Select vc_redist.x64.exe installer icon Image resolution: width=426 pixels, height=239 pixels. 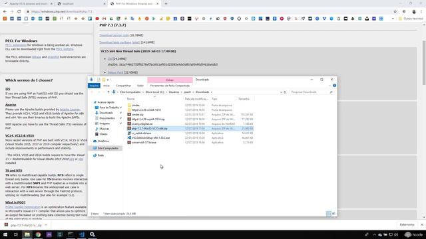(x=129, y=133)
